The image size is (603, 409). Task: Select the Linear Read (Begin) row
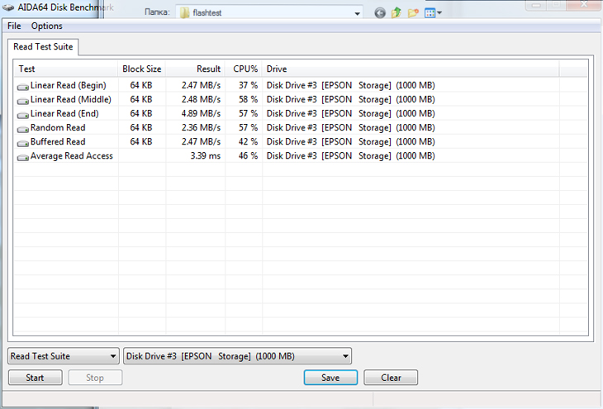[x=301, y=85]
